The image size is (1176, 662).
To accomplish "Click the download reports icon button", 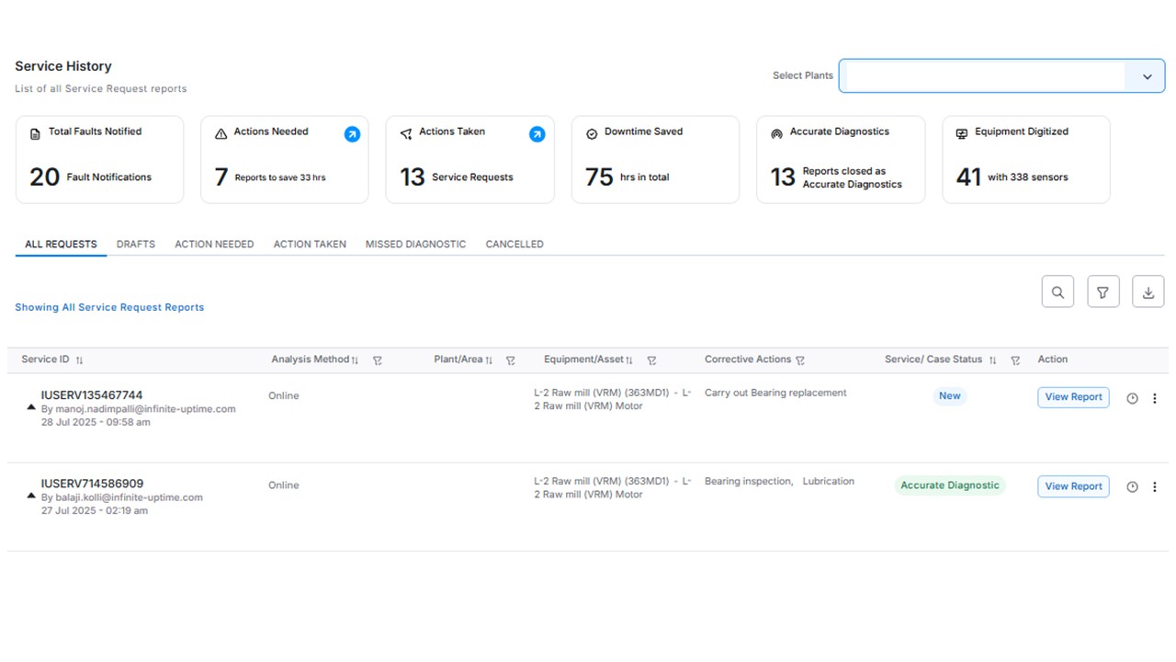I will click(x=1148, y=292).
